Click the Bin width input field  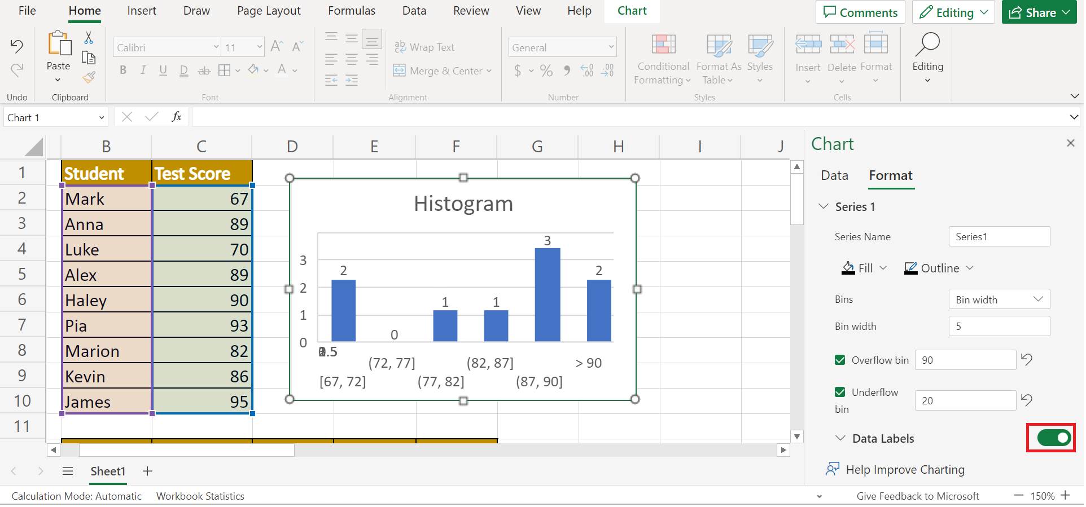[999, 326]
